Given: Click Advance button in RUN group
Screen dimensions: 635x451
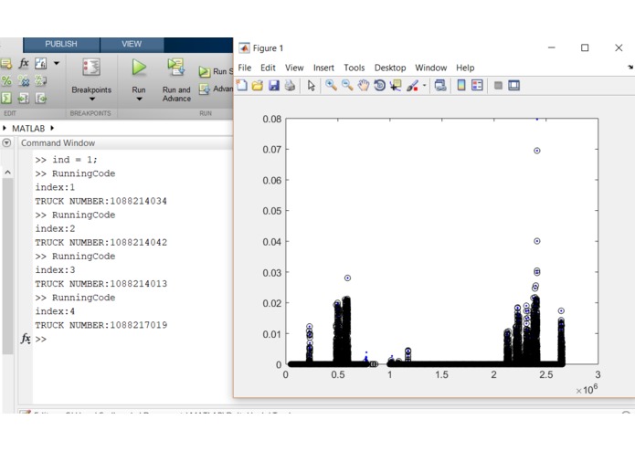Looking at the screenshot, I should (216, 89).
